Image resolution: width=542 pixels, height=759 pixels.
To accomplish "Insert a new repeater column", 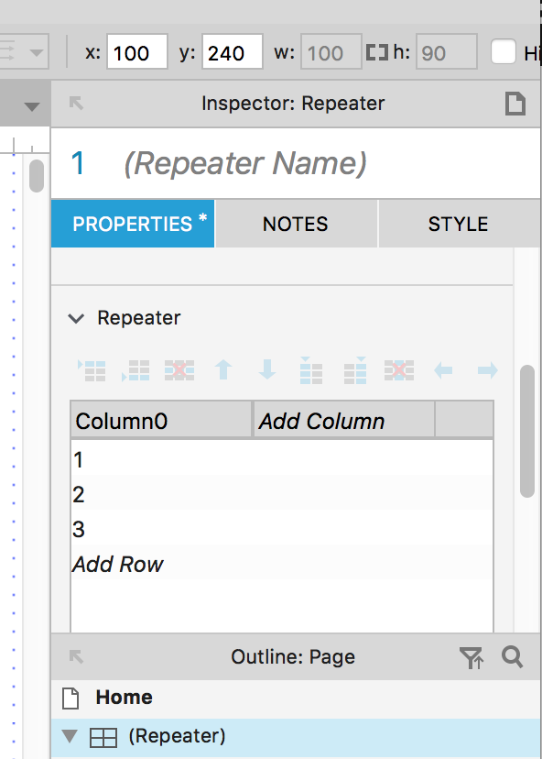I will click(310, 370).
